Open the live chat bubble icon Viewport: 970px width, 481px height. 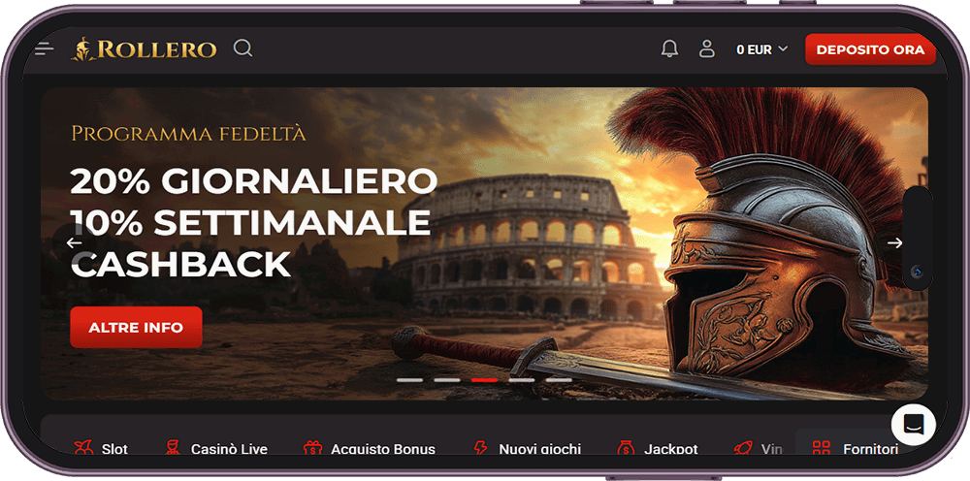913,425
